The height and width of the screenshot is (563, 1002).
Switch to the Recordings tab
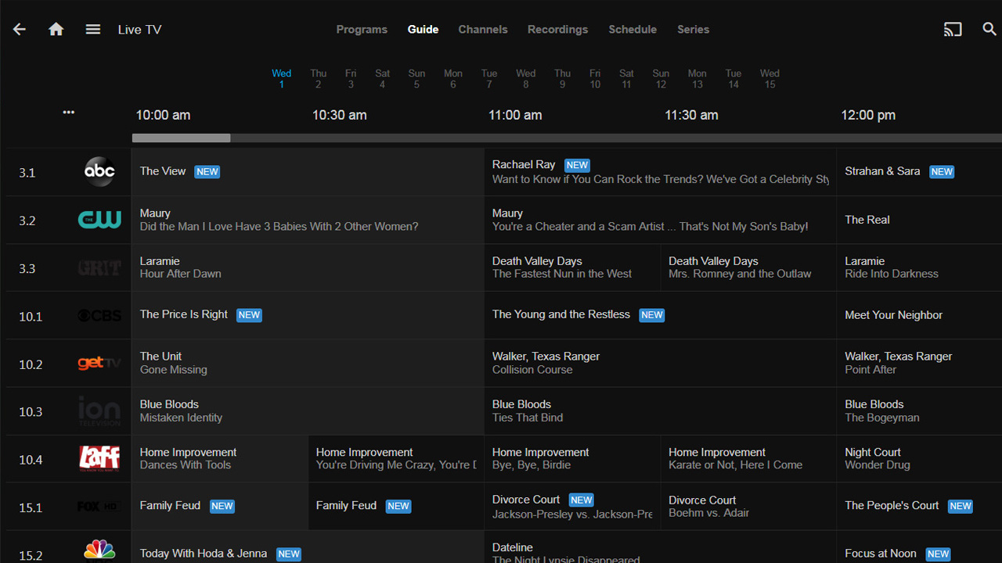(x=557, y=30)
